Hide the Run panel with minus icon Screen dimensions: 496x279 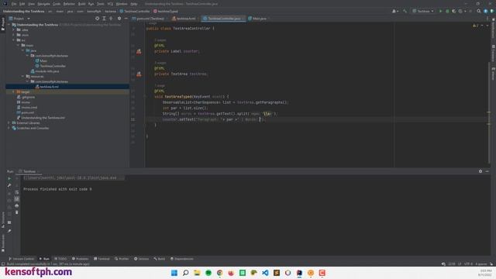click(x=487, y=171)
